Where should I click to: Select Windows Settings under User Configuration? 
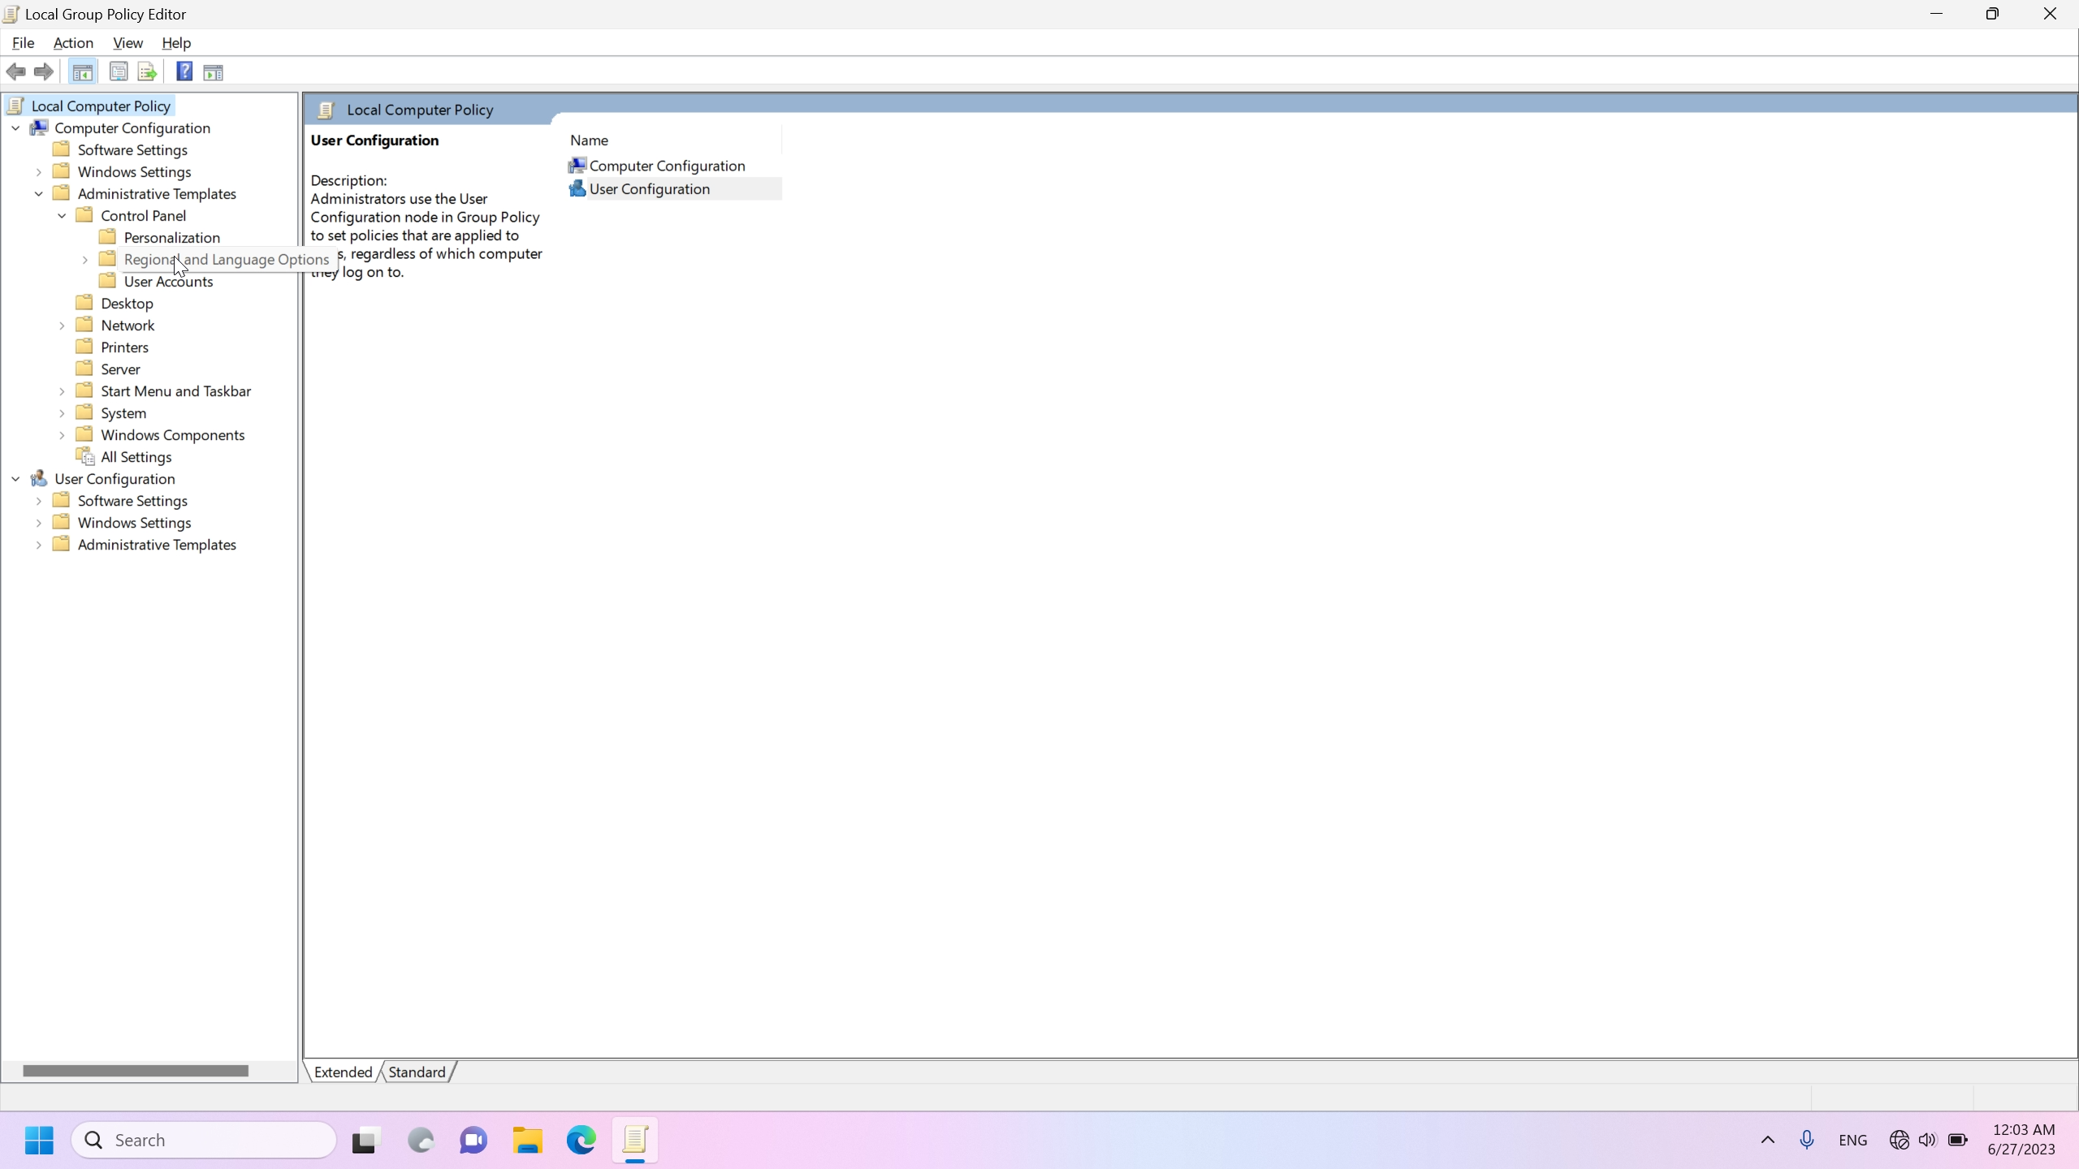(x=134, y=523)
